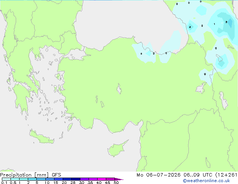Click the 'Mo 06-07-2026' date text
The image size is (238, 184).
coord(158,175)
